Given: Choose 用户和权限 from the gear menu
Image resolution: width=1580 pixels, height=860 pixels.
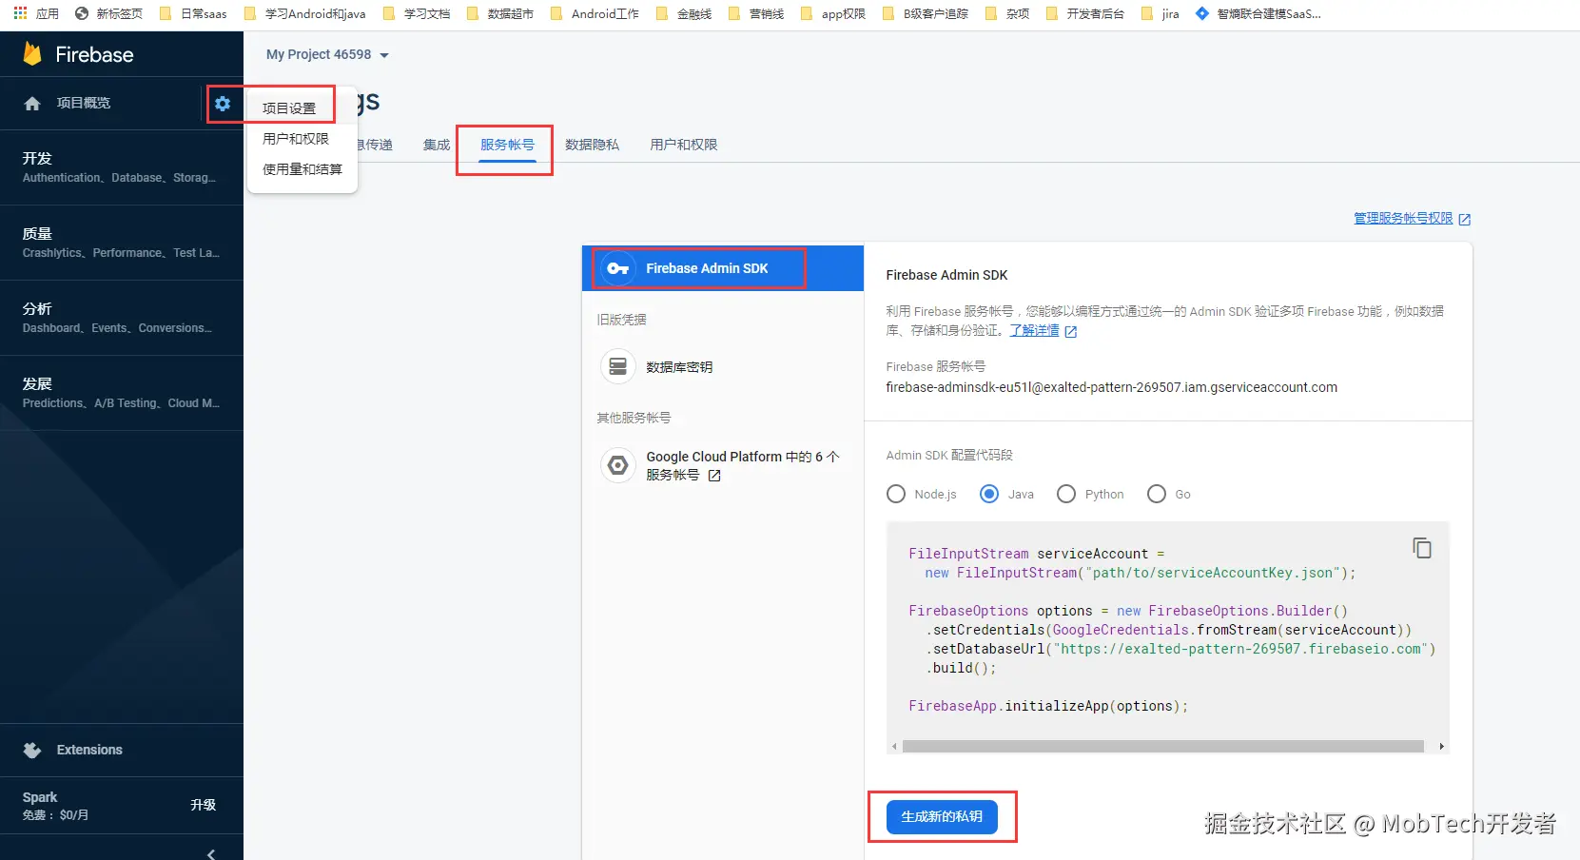Looking at the screenshot, I should pyautogui.click(x=302, y=139).
